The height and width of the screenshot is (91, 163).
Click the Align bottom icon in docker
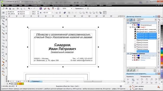pyautogui.click(x=138, y=83)
